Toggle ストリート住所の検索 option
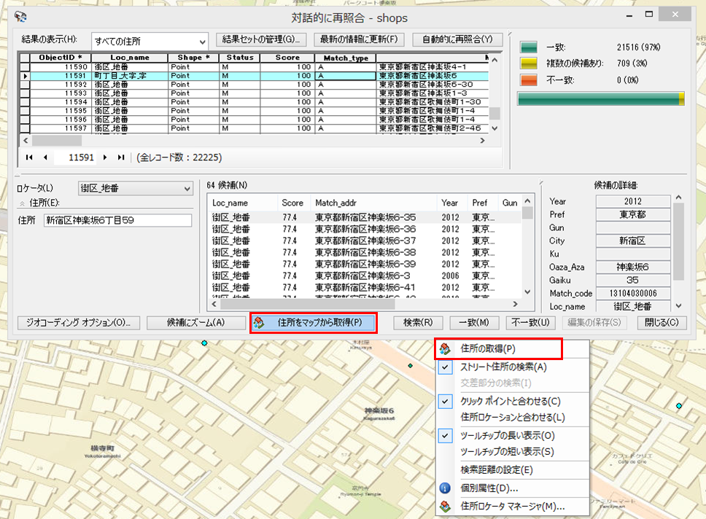 [503, 367]
